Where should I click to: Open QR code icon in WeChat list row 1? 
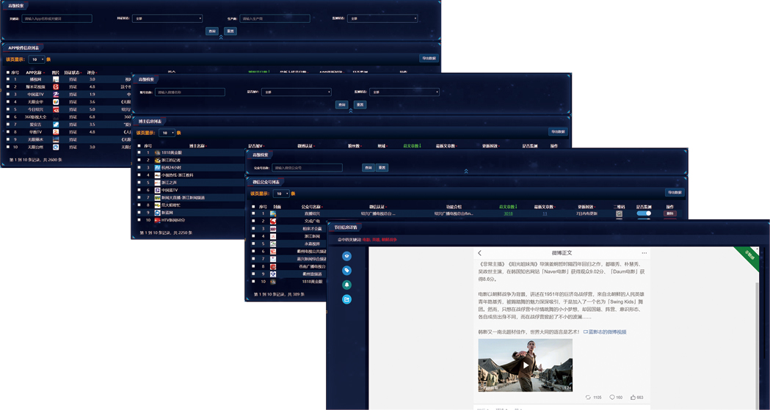(619, 214)
